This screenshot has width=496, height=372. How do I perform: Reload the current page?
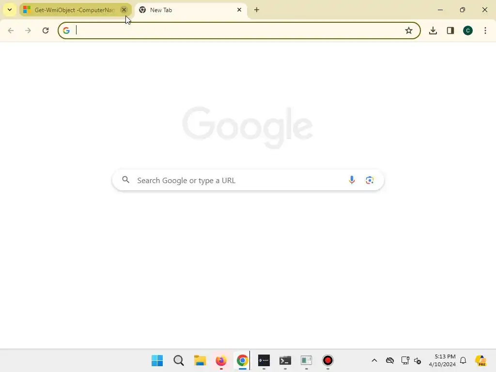click(46, 31)
